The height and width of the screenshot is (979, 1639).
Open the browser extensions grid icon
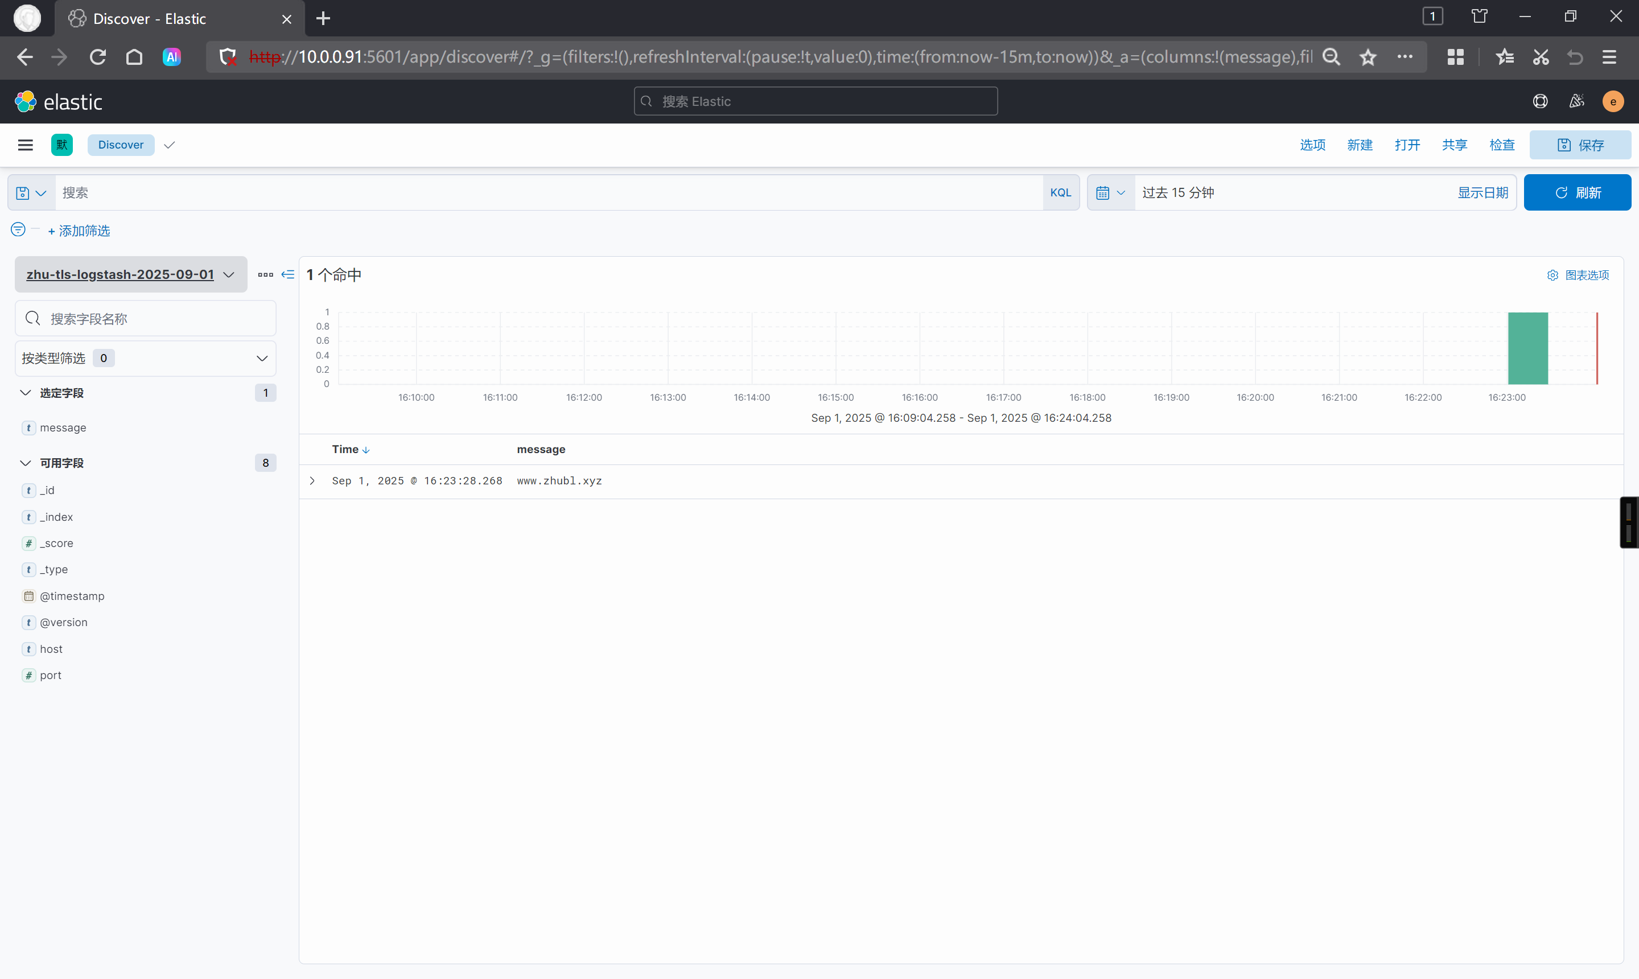1455,57
